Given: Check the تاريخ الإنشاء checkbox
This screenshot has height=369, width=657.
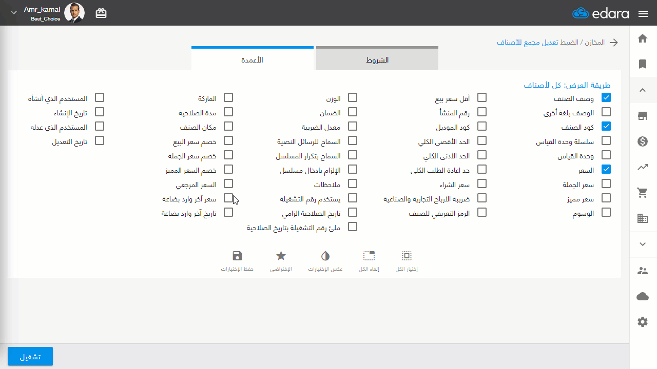Looking at the screenshot, I should 100,112.
